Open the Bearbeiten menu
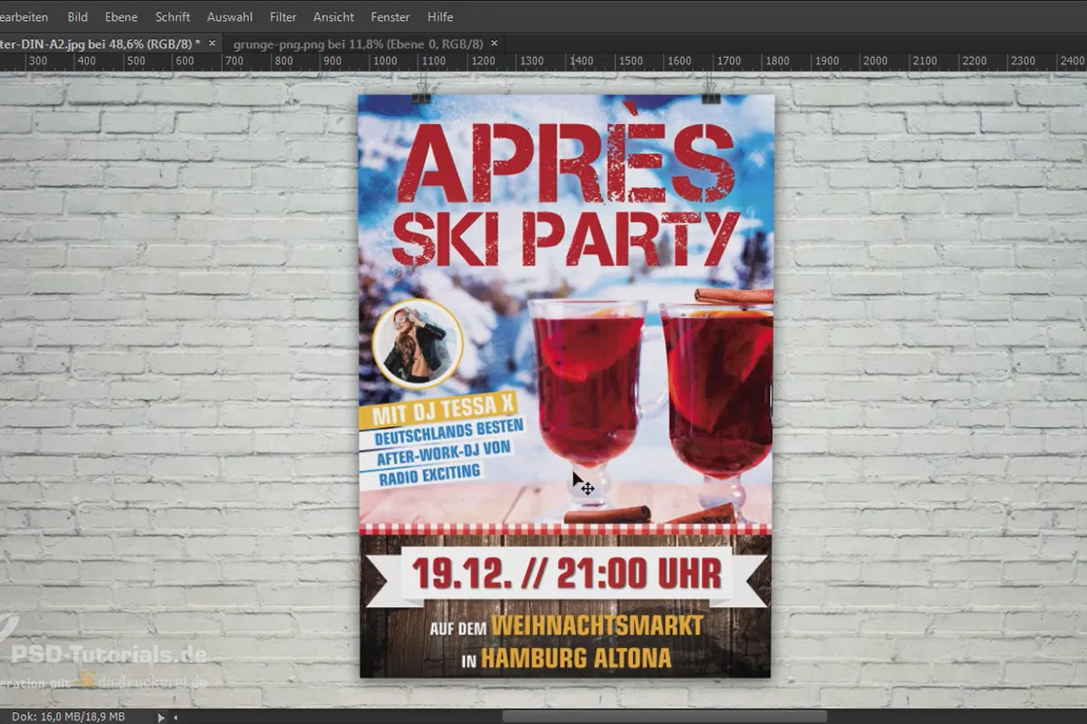This screenshot has width=1087, height=724. tap(24, 16)
